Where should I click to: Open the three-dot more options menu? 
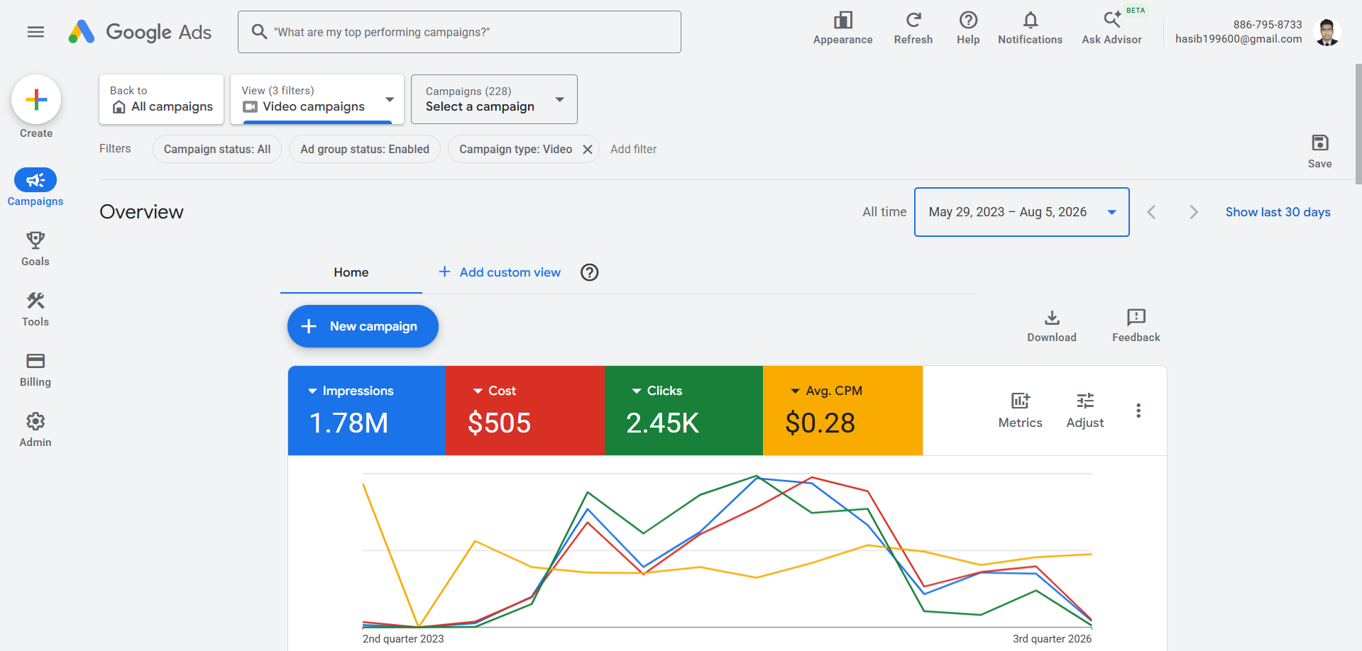1138,411
